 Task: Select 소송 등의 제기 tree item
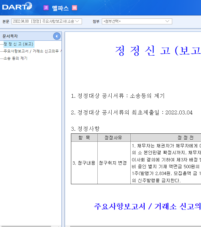[x=15, y=58]
